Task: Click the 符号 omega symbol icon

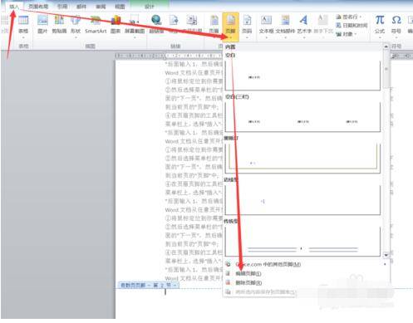Action: [396, 24]
